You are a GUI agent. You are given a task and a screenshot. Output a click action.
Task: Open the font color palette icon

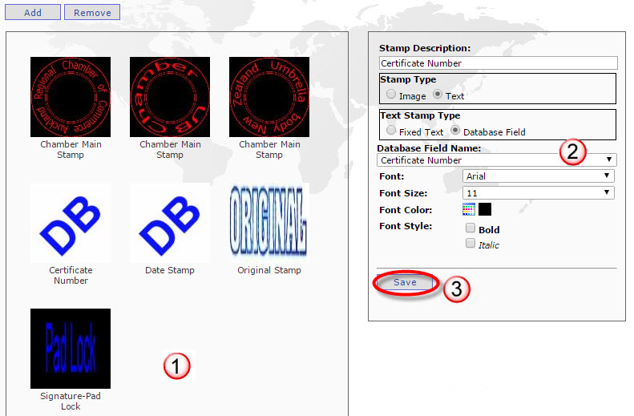pos(469,210)
